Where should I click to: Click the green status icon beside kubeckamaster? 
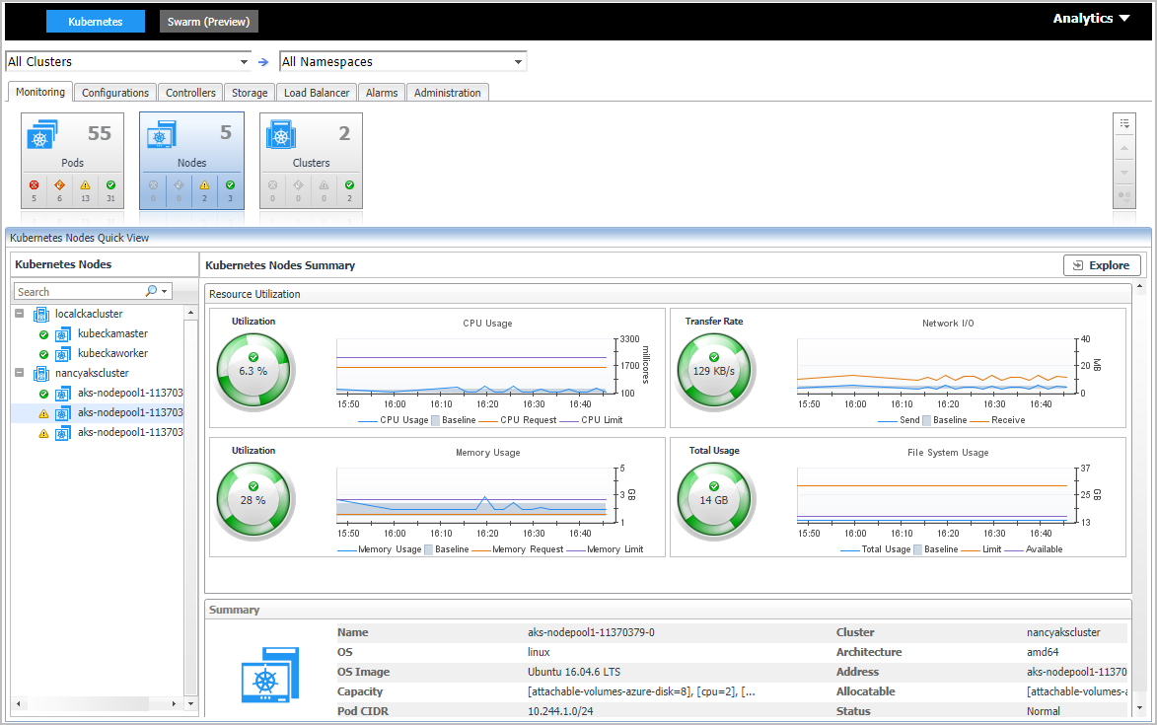click(43, 334)
